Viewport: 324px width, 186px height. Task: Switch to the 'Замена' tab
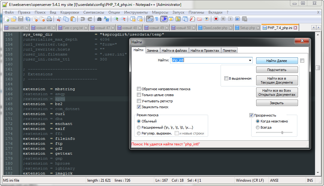pos(152,51)
